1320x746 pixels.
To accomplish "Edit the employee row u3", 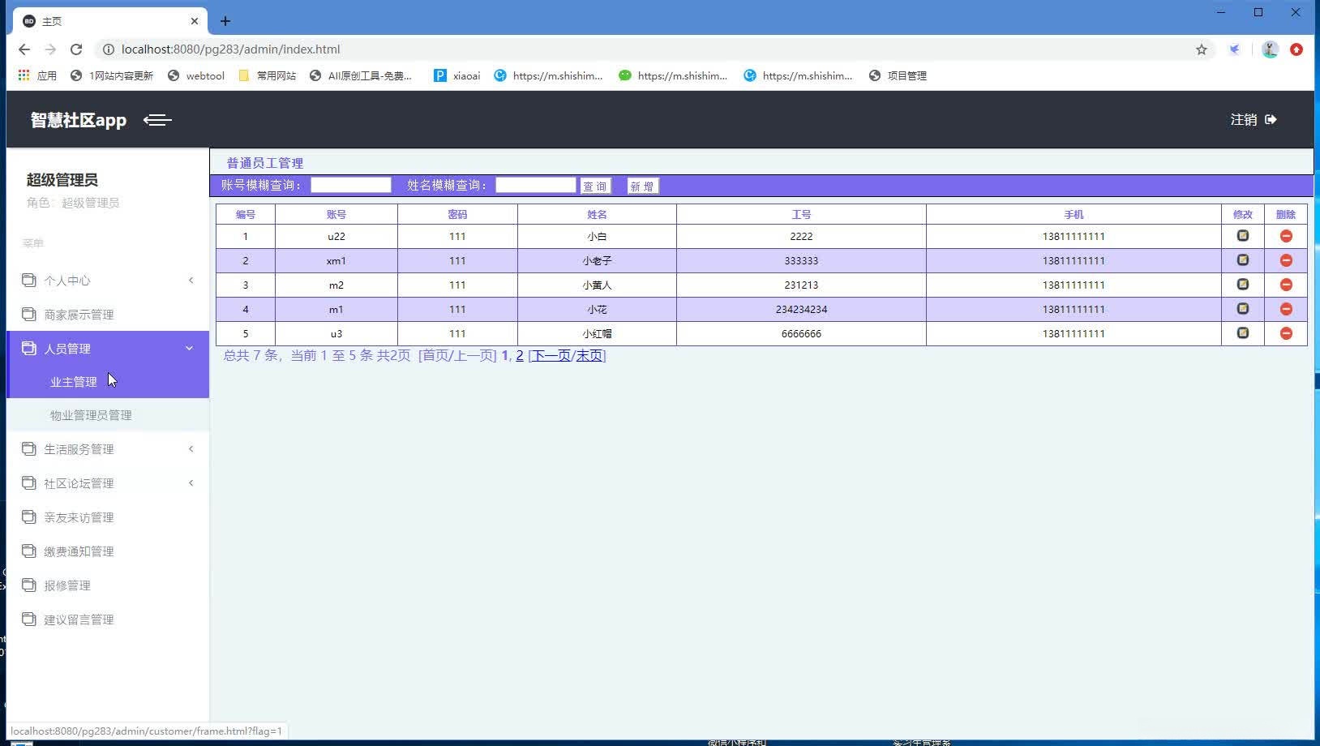I will point(1242,333).
